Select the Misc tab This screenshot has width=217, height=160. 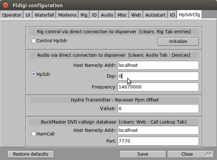[122, 15]
